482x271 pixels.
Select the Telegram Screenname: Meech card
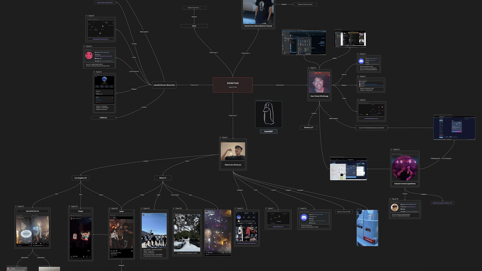pyautogui.click(x=305, y=4)
